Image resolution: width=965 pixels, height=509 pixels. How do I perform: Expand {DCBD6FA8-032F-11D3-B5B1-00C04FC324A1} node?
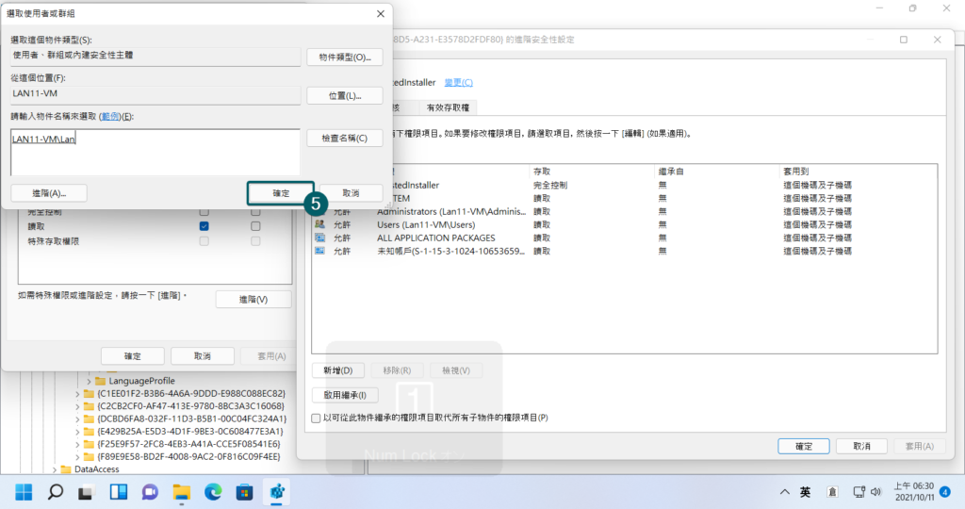77,419
